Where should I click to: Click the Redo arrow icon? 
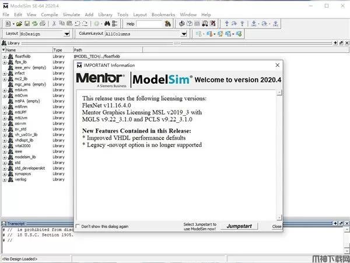tap(85, 23)
